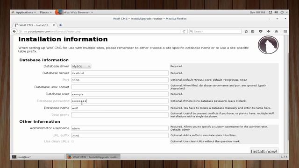Screen dimensions: 299x168
Task: Click the 'Other information' heading
Action: 40,121
